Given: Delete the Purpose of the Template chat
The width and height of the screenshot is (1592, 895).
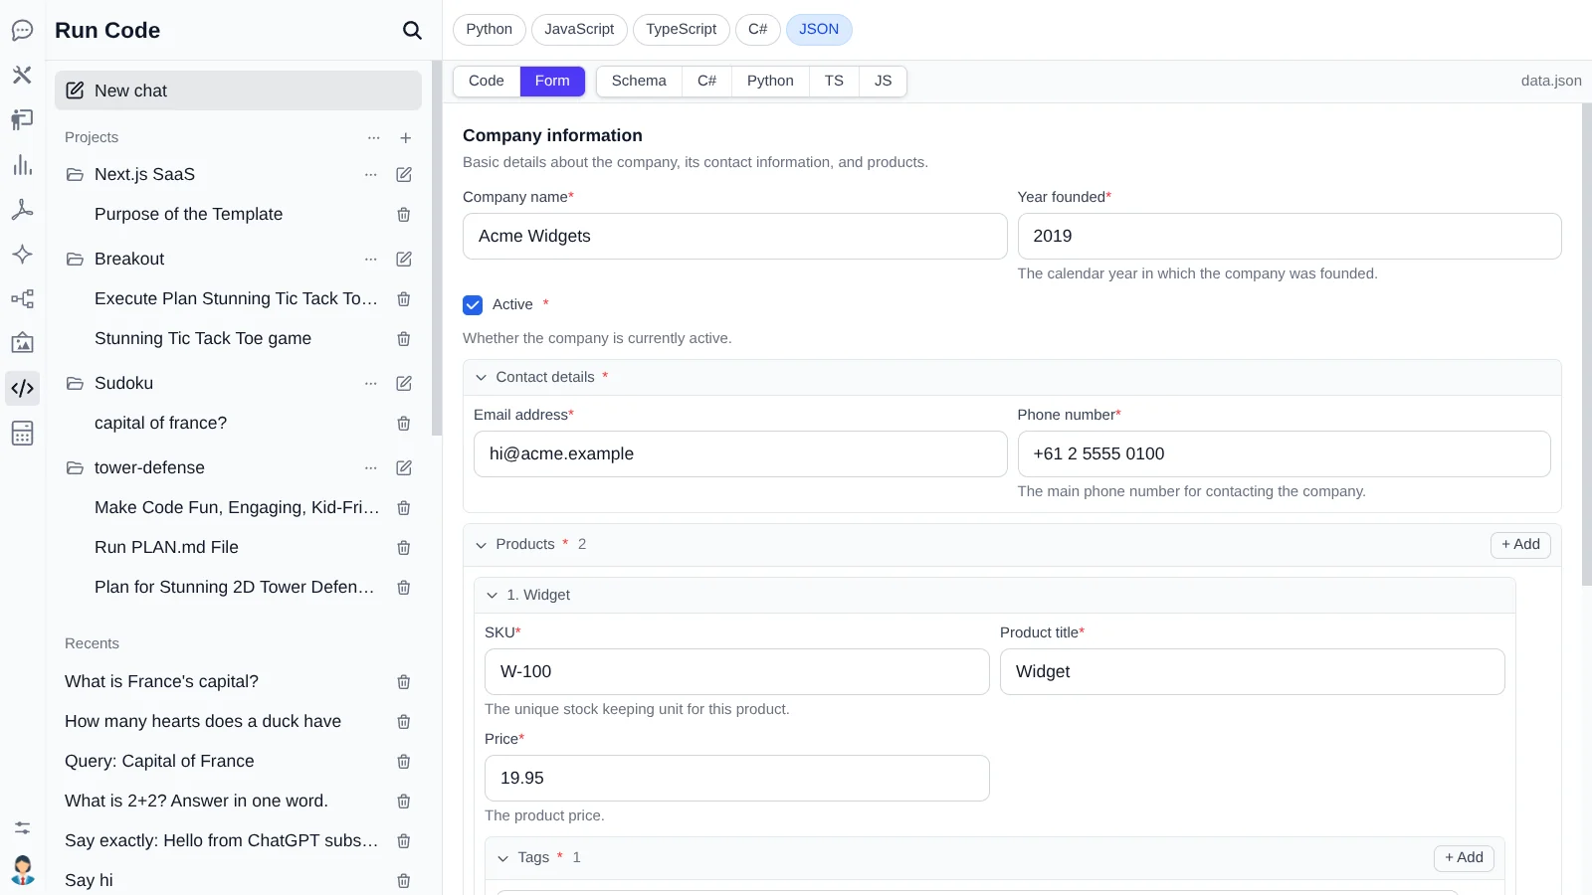Looking at the screenshot, I should click(404, 215).
